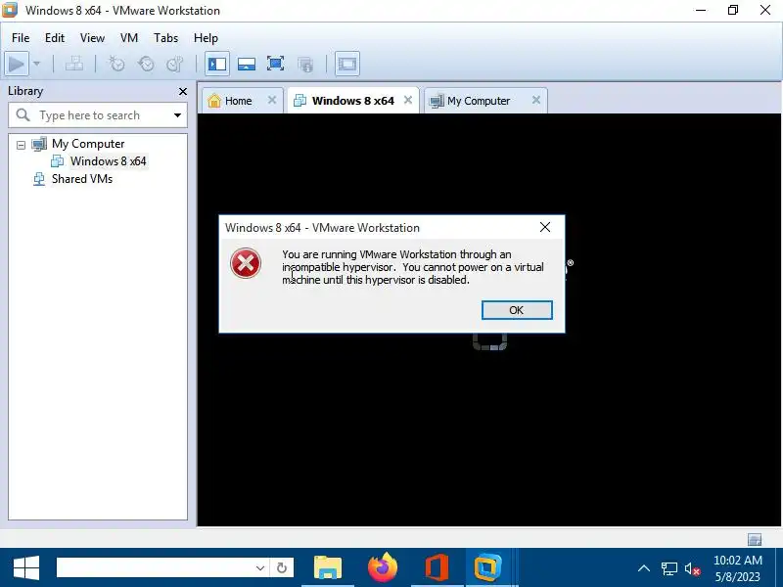This screenshot has width=783, height=587.
Task: Click the Unity mode toolbar icon
Action: coord(305,64)
